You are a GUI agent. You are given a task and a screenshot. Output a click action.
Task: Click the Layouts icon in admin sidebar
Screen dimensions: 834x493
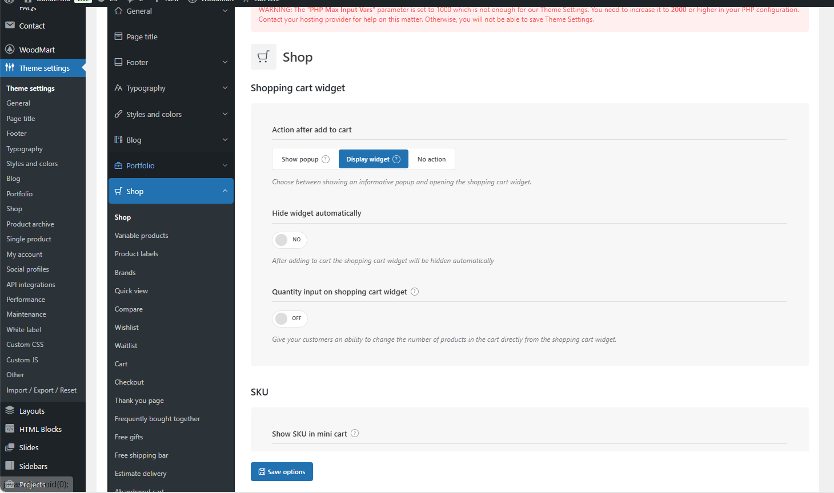point(10,410)
